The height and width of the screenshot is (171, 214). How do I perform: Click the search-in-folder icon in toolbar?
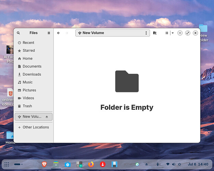[155, 33]
